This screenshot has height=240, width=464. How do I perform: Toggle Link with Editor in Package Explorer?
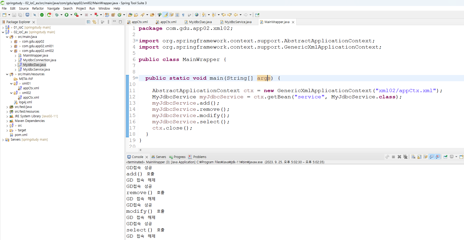94,22
